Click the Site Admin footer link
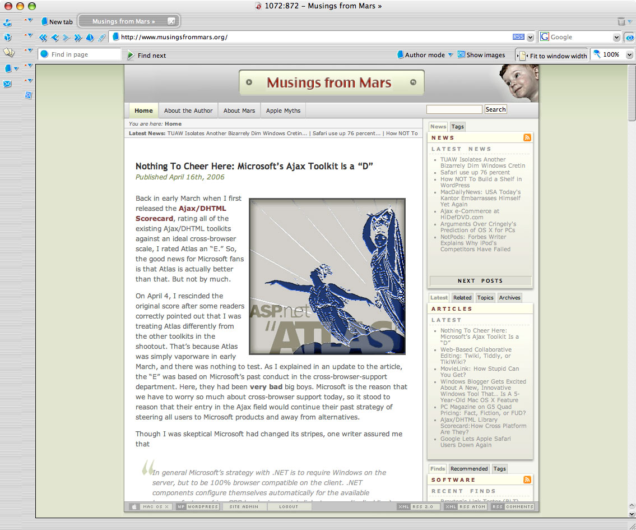Screen dimensions: 636x530 (x=244, y=506)
